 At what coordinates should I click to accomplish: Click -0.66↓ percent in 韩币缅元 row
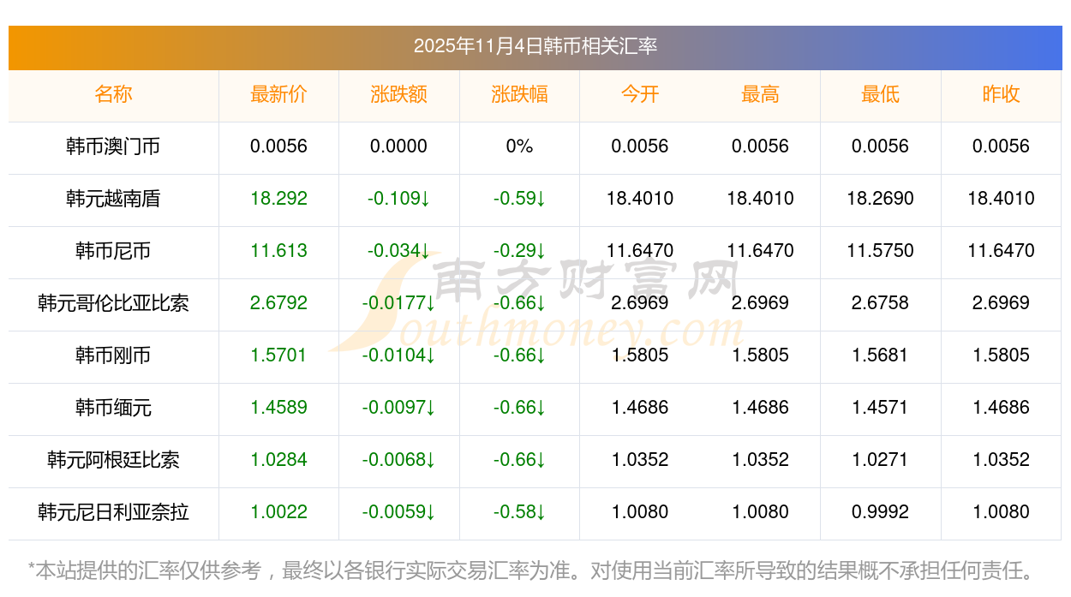(x=519, y=408)
